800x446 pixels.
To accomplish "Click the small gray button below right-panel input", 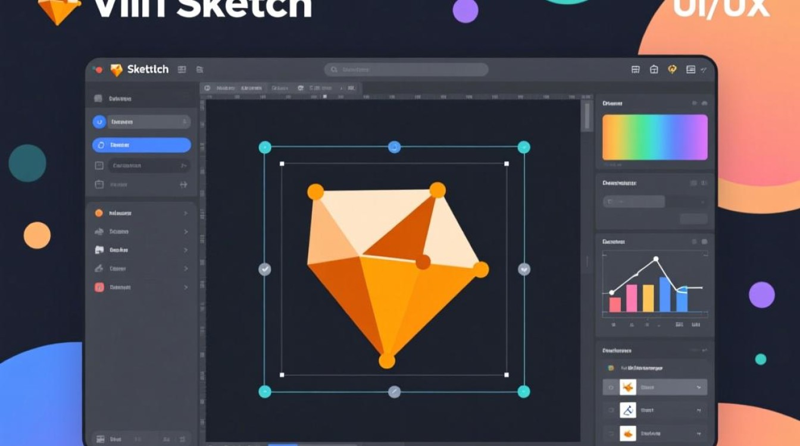I will pyautogui.click(x=693, y=218).
